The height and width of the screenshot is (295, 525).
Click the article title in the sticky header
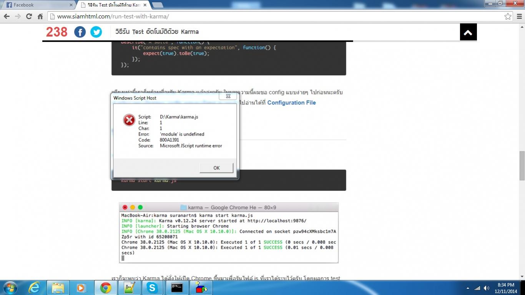[x=156, y=32]
